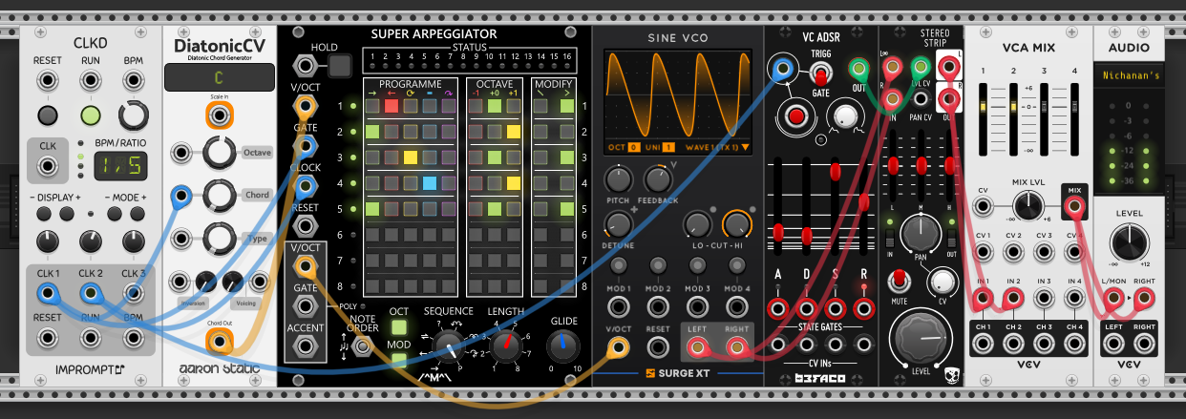
Task: Click the VC ADSR OUT jack
Action: pyautogui.click(x=858, y=68)
